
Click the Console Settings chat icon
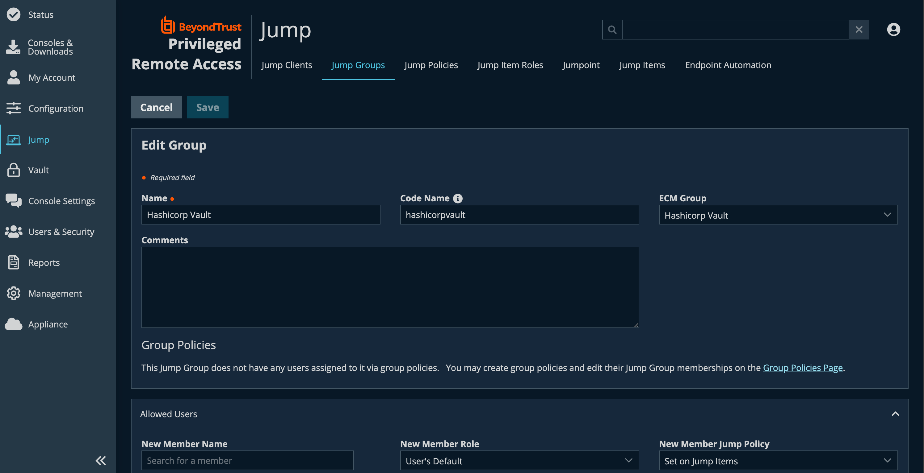(x=14, y=200)
